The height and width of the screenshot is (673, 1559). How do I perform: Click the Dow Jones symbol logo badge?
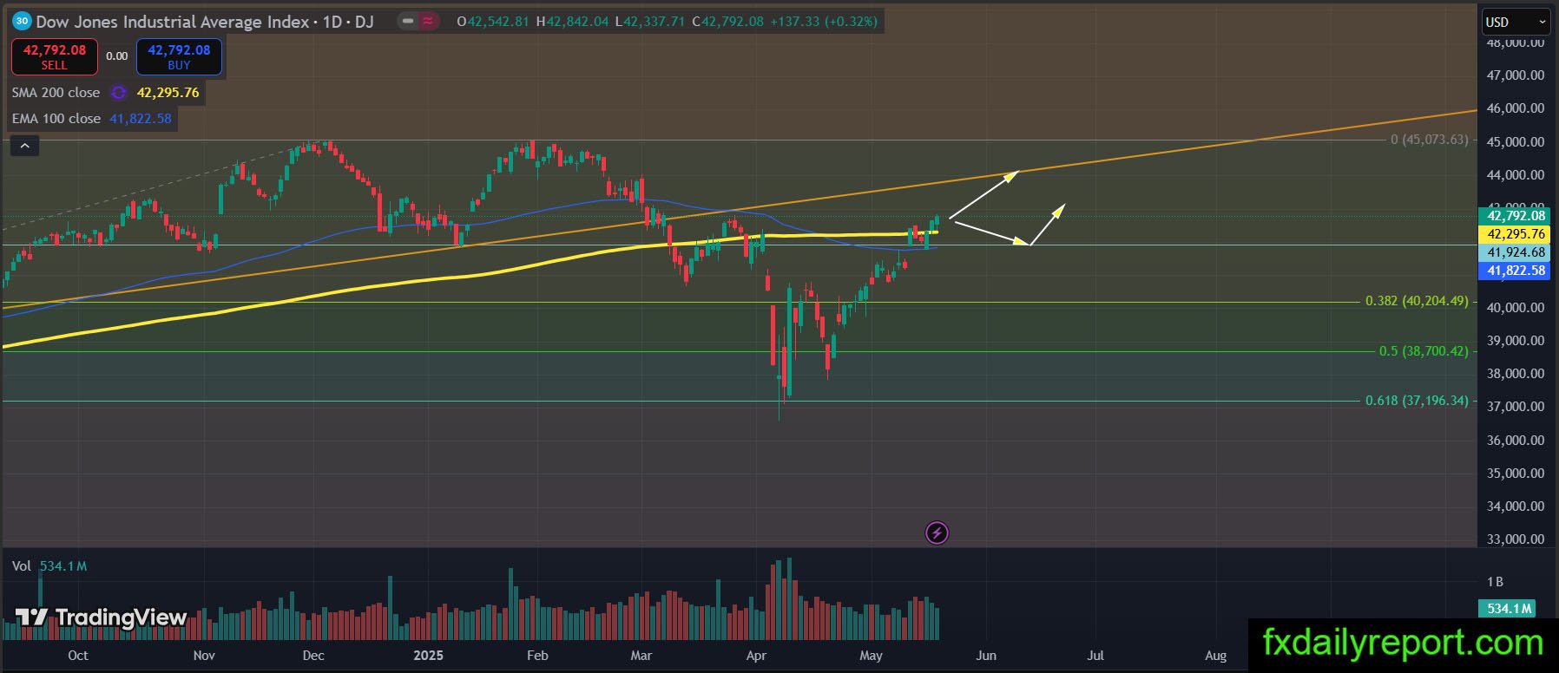coord(22,21)
